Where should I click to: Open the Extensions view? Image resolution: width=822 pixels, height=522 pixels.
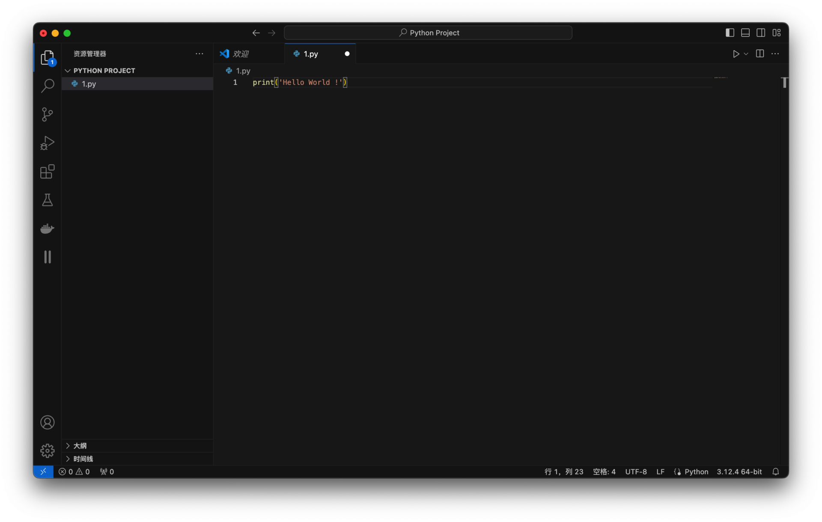[x=47, y=172]
